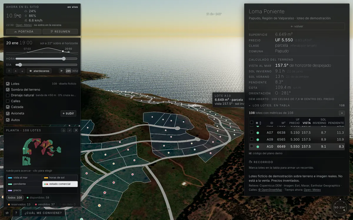Sort the table by SOL INVIERNO column
The image size is (353, 220).
[319, 121]
